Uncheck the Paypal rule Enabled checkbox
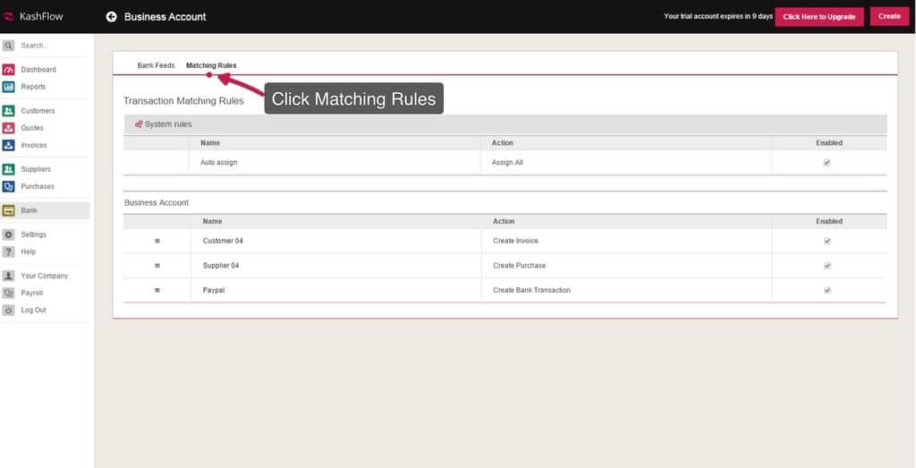 tap(827, 290)
